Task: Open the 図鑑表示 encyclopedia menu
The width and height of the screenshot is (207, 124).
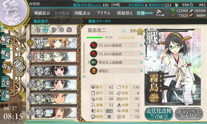Action: (x=82, y=13)
